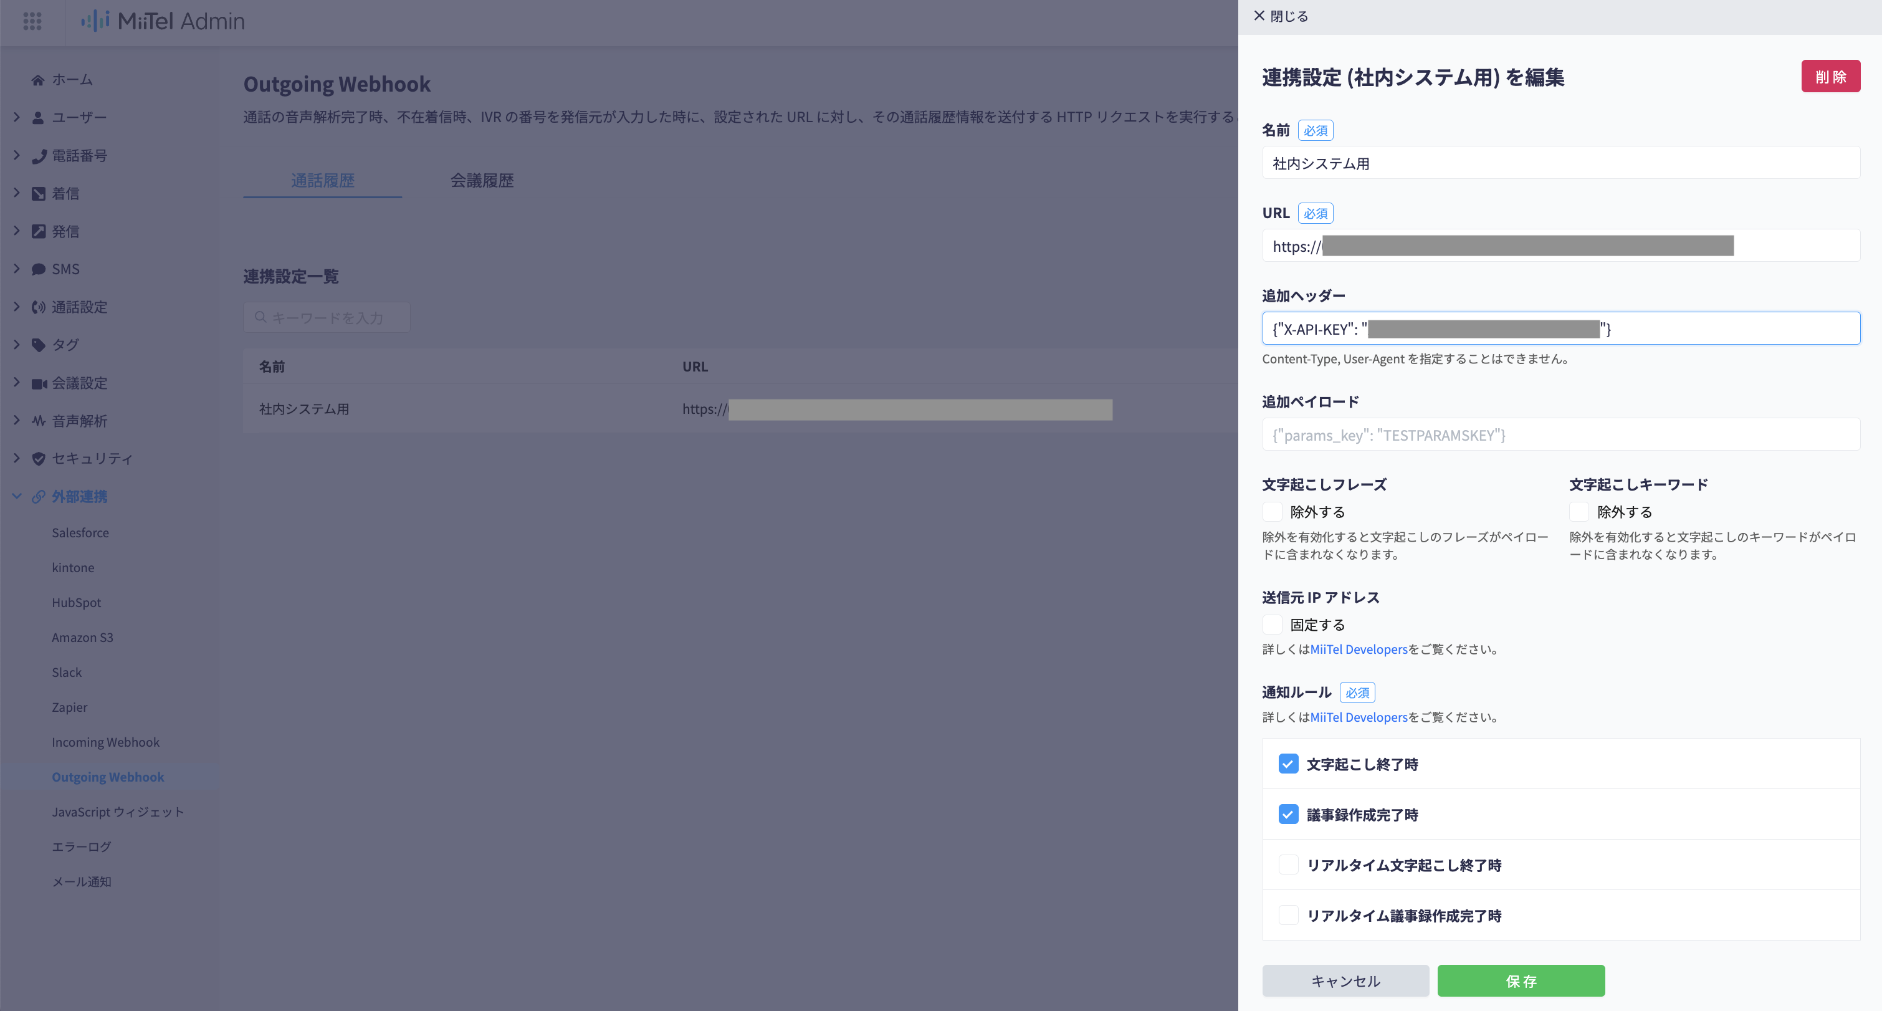
Task: Click the phone number handset icon
Action: coord(39,156)
